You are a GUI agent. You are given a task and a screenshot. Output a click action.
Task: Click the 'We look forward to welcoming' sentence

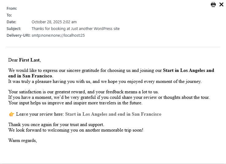[x=76, y=130]
